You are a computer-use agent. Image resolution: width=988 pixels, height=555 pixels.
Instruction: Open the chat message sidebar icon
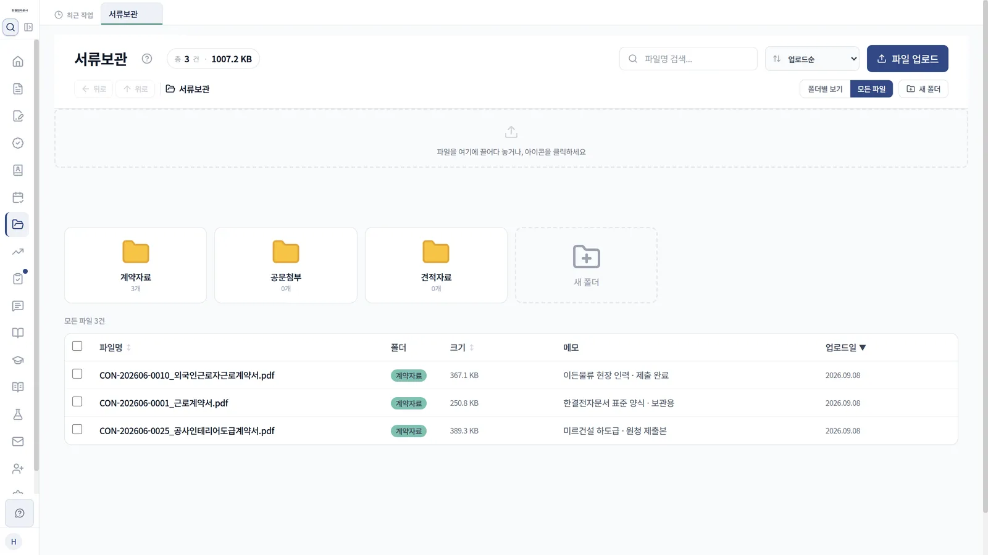[x=18, y=306]
